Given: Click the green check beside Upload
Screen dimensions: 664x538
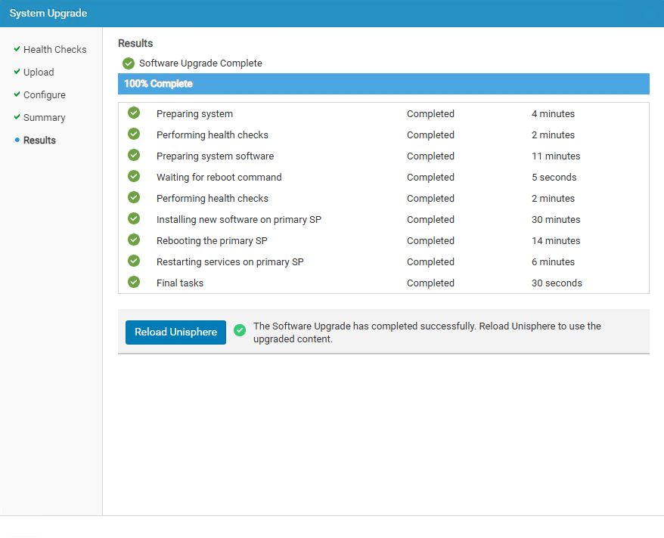Looking at the screenshot, I should click(17, 72).
